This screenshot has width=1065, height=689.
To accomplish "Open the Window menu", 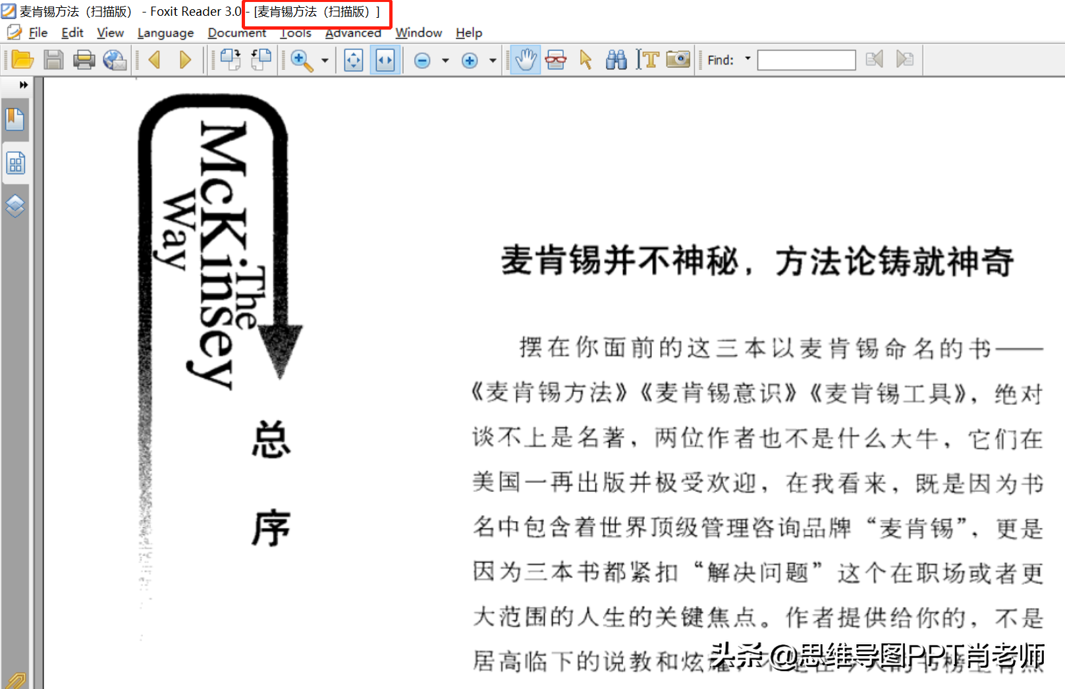I will click(419, 32).
